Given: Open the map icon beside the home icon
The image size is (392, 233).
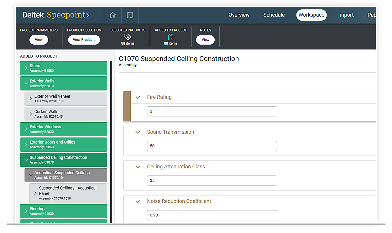Looking at the screenshot, I should coord(130,15).
